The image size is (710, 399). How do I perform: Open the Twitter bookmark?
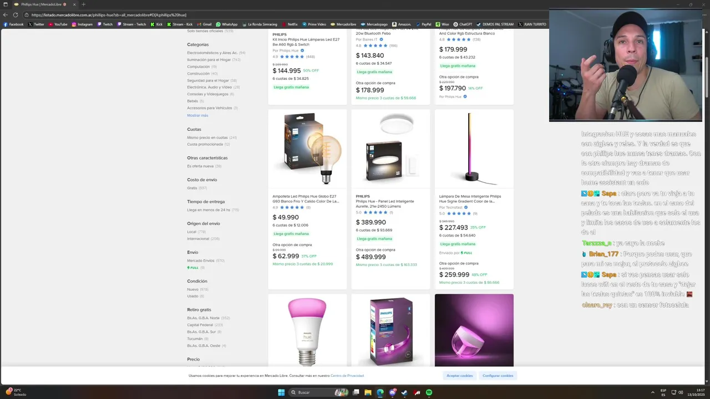tap(36, 24)
